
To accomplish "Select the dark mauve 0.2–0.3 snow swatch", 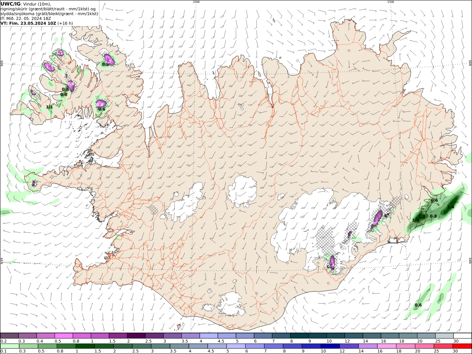I will [9, 336].
